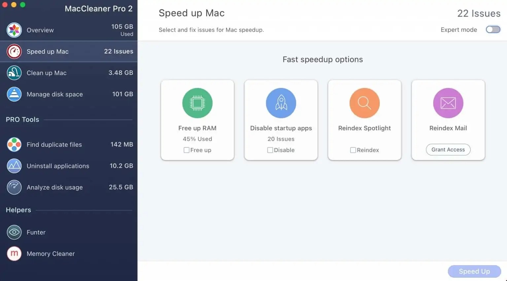Click the Memory Cleaner 'm' icon
Viewport: 507px width, 281px height.
coord(14,254)
